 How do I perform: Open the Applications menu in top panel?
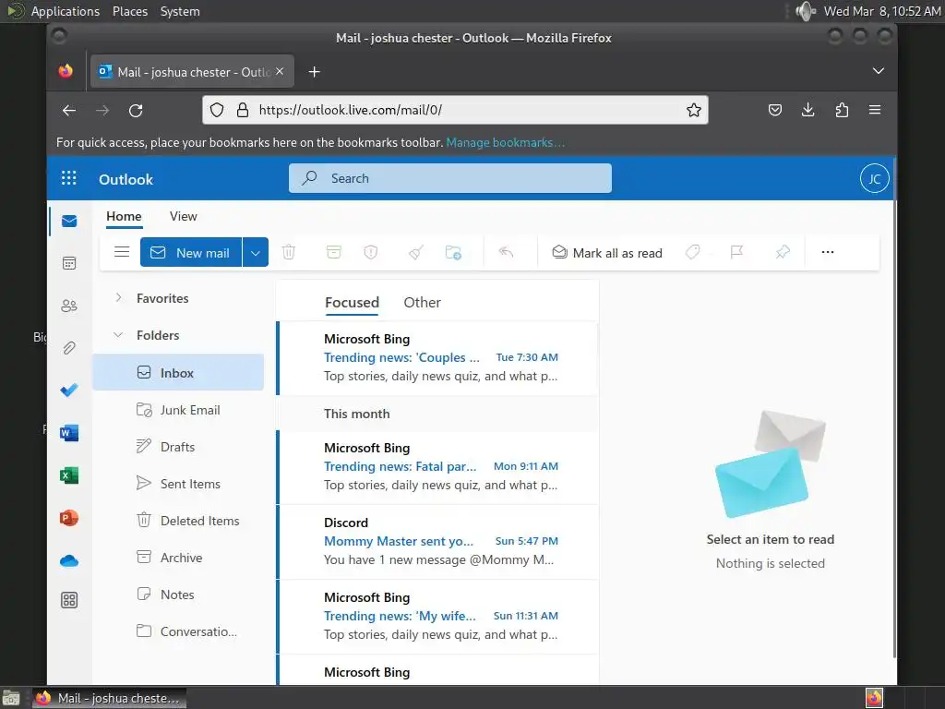coord(66,11)
